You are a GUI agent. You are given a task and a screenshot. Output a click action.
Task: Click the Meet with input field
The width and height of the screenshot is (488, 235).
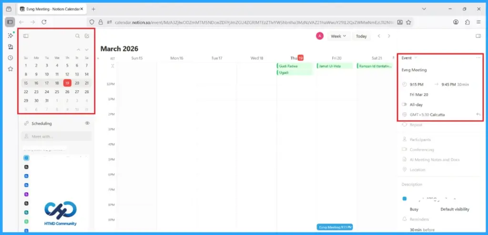pyautogui.click(x=56, y=136)
